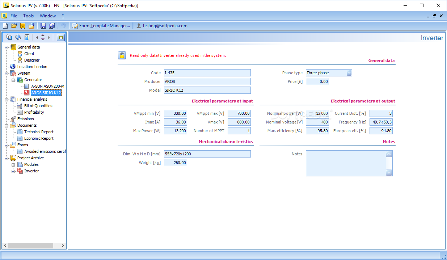The width and height of the screenshot is (447, 260).
Task: Click the Profitability chart icon
Action: coord(20,112)
